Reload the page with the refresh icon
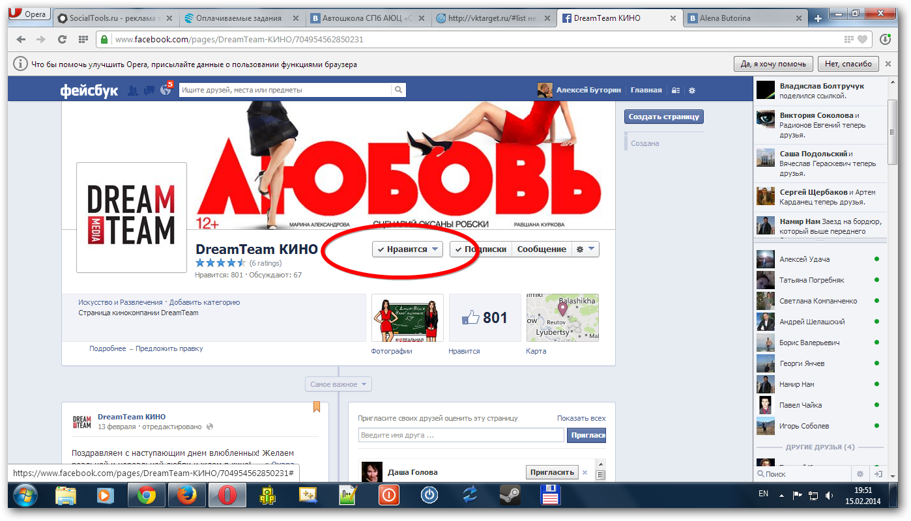This screenshot has height=521, width=911. coord(63,39)
